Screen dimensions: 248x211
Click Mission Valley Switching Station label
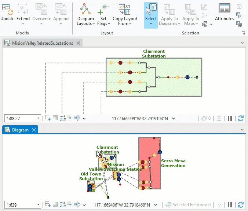pos(116,167)
